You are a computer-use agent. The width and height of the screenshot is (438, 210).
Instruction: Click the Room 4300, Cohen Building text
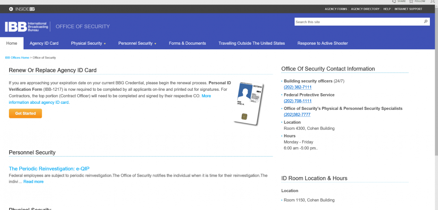[309, 129]
